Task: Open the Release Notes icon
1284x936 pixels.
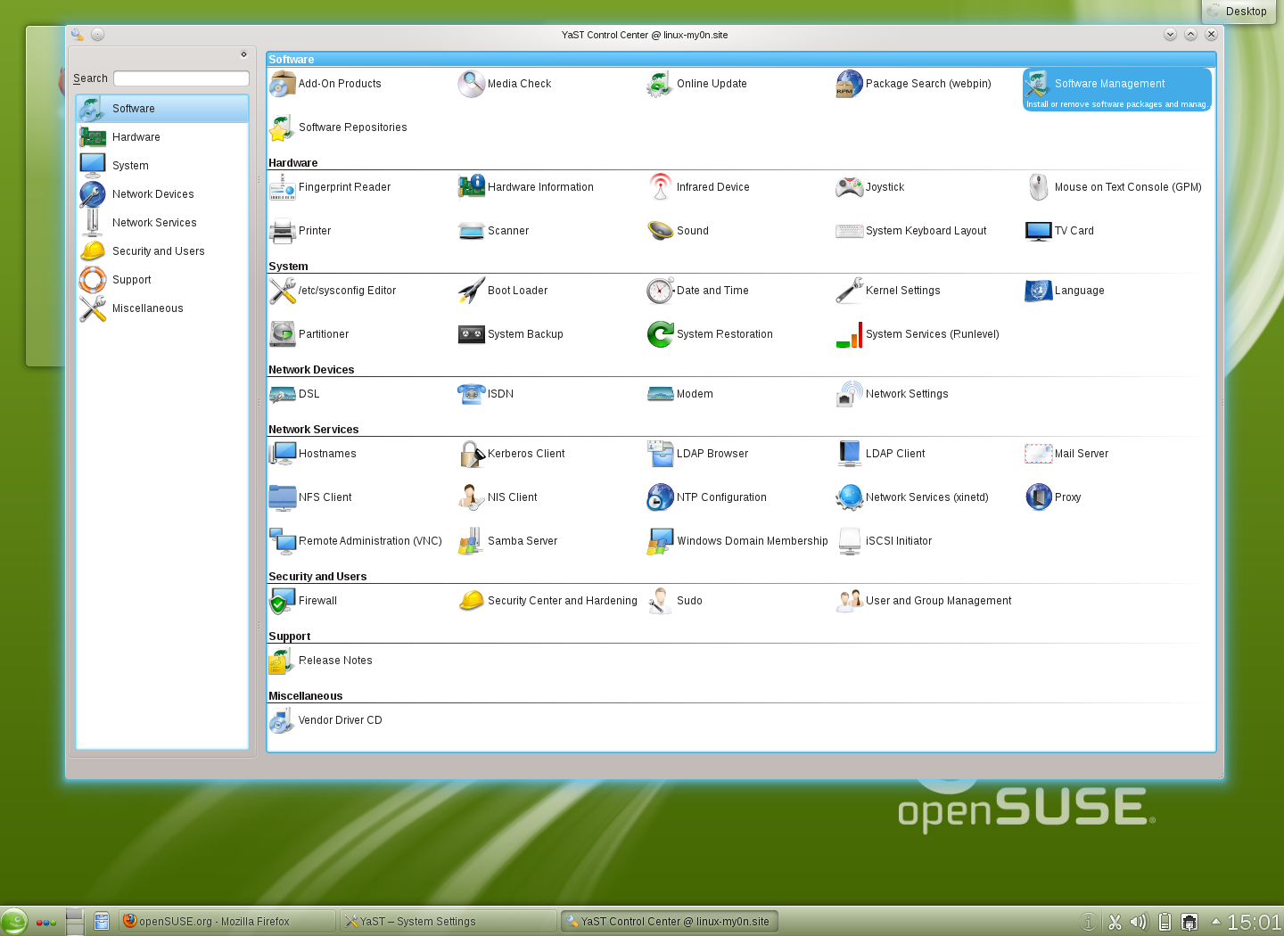Action: (283, 661)
